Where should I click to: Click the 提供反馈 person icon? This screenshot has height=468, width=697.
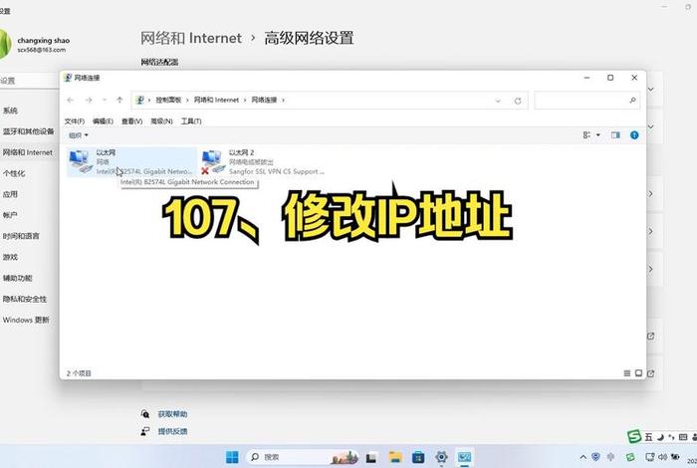pyautogui.click(x=145, y=431)
